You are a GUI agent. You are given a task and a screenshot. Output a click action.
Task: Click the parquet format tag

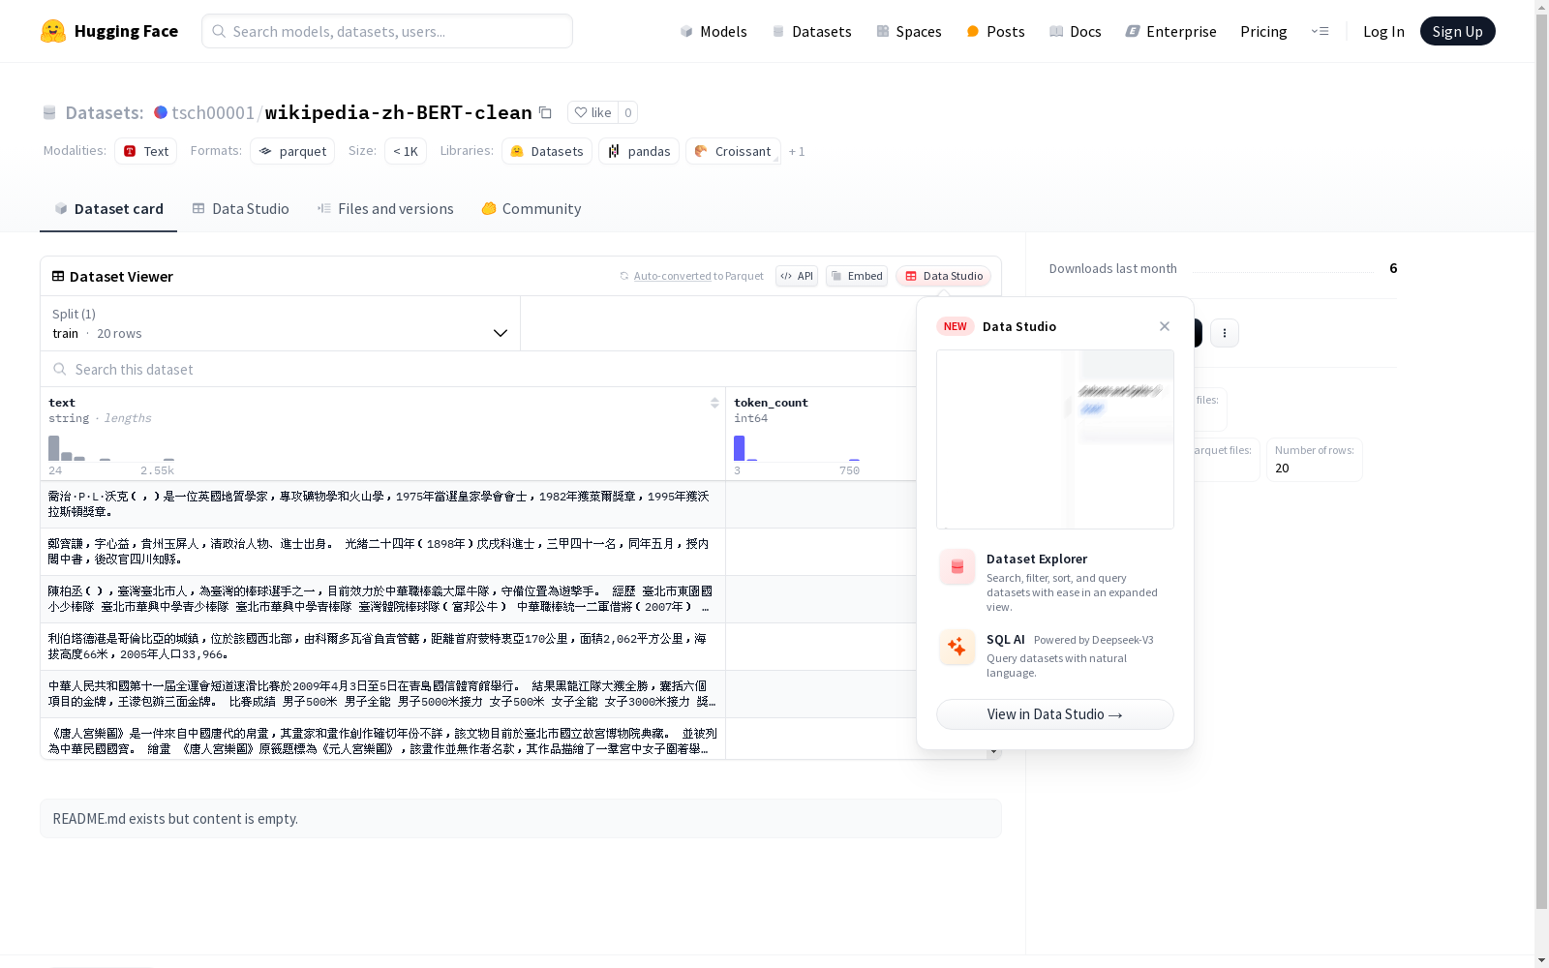tap(292, 151)
